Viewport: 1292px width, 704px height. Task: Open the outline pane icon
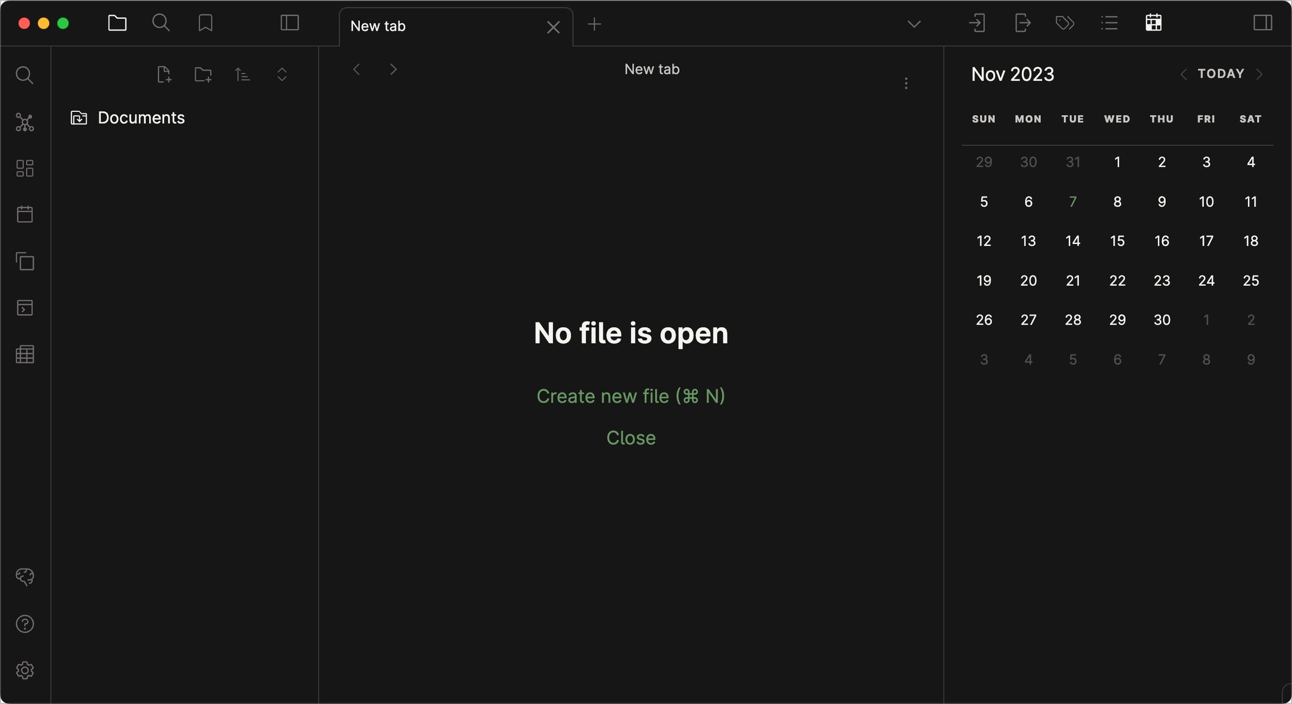pos(1109,23)
